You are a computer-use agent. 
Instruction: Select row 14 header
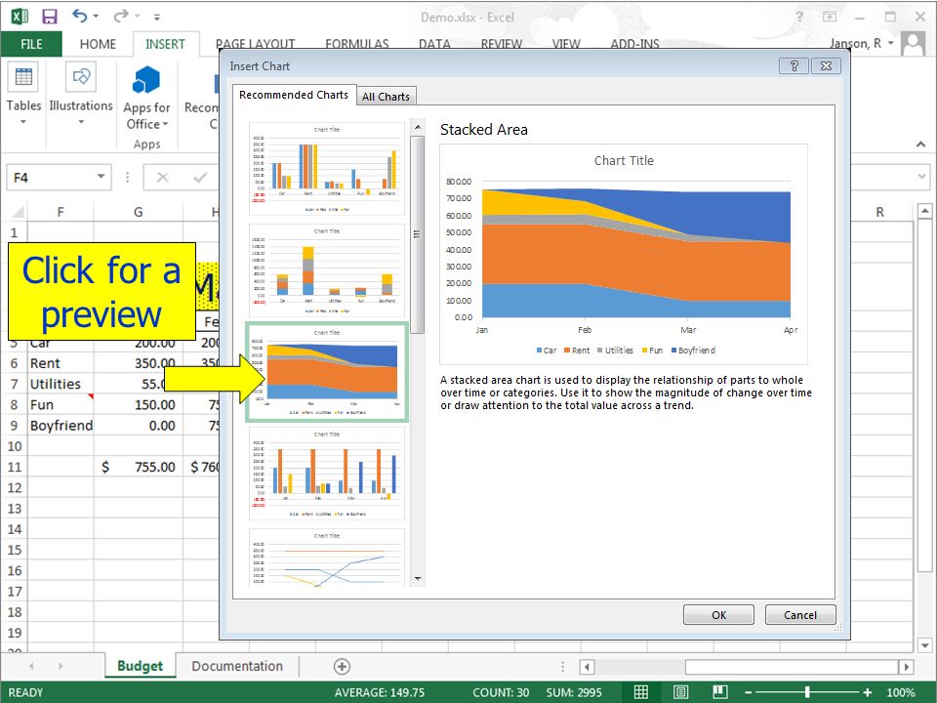pyautogui.click(x=15, y=529)
